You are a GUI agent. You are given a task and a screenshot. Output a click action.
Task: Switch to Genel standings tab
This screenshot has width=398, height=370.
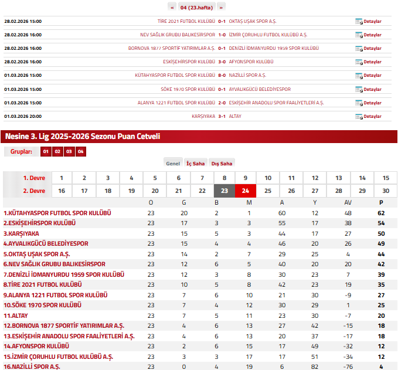173,163
